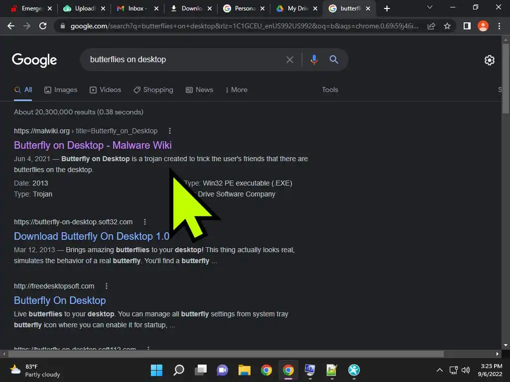The image size is (510, 382).
Task: Open the Butterfly On Desktop freedesktopsoft link
Action: 60,300
